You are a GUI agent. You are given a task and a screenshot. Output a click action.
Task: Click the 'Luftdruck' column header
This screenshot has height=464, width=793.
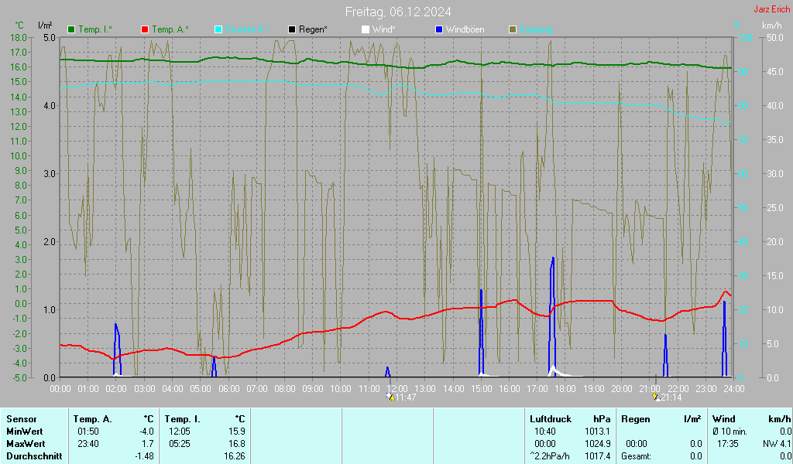coord(551,419)
